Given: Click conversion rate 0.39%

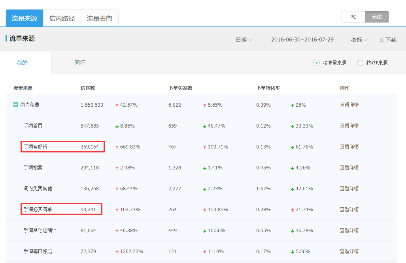Looking at the screenshot, I should [263, 105].
